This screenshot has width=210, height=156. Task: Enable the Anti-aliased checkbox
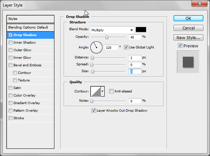click(x=111, y=91)
